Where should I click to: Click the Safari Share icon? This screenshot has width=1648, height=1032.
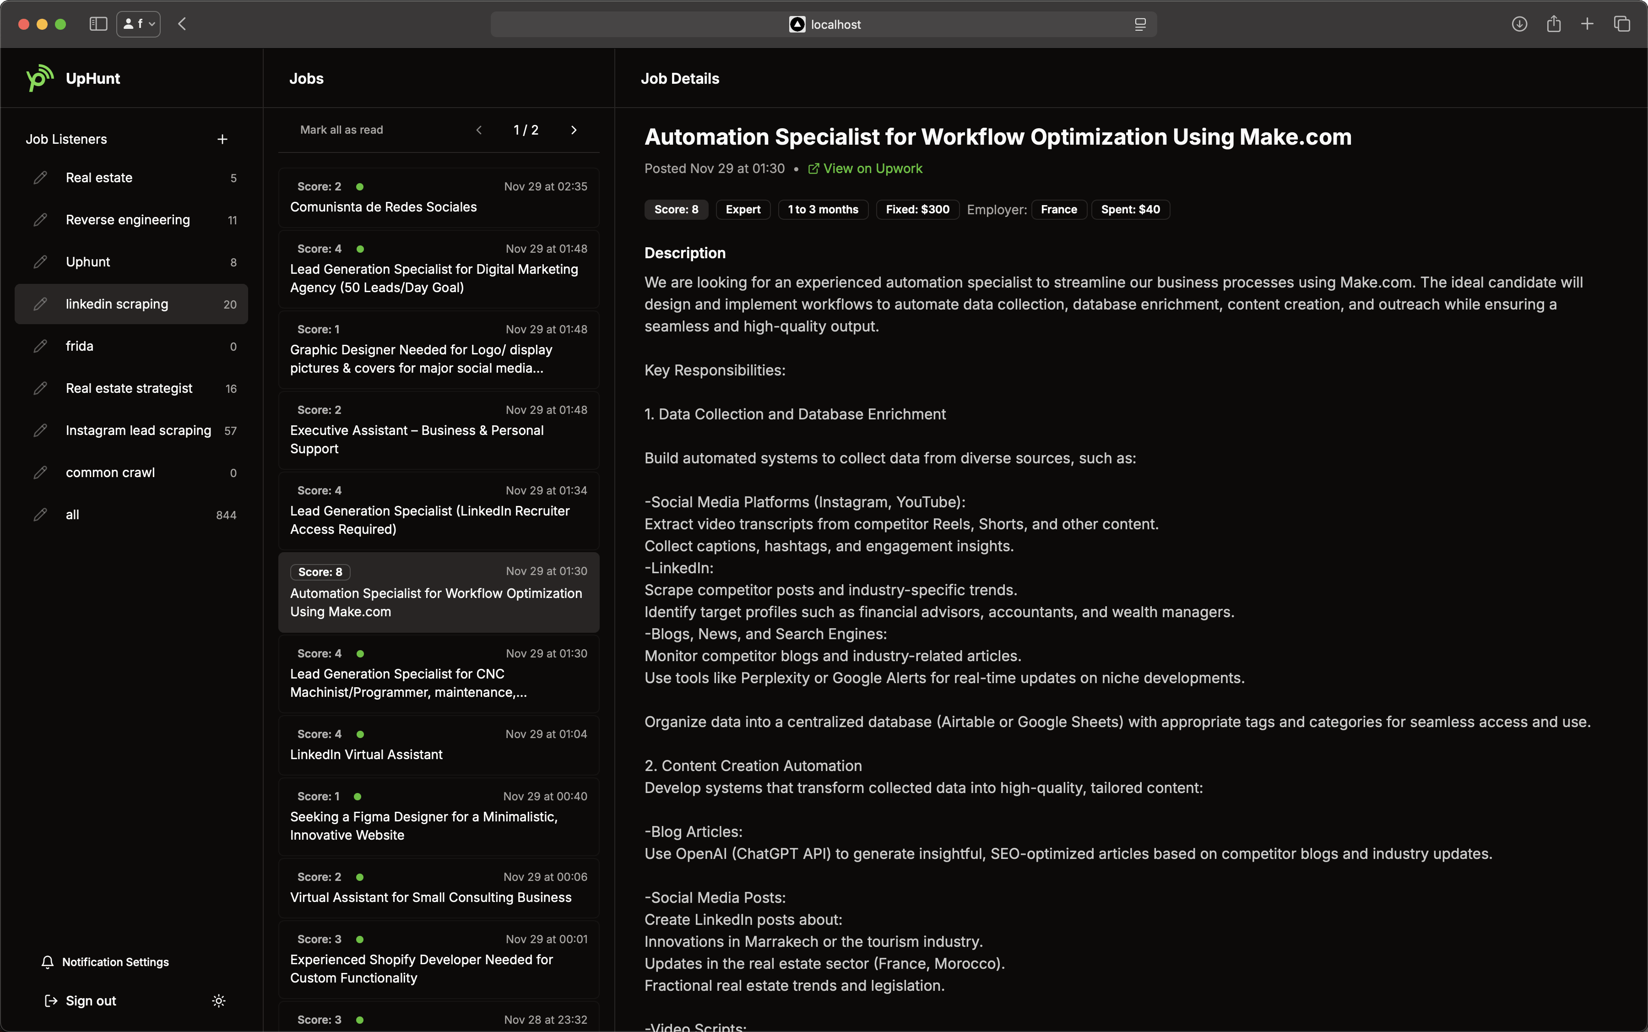(x=1554, y=24)
